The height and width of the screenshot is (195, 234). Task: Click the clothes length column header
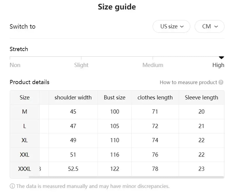(155, 98)
